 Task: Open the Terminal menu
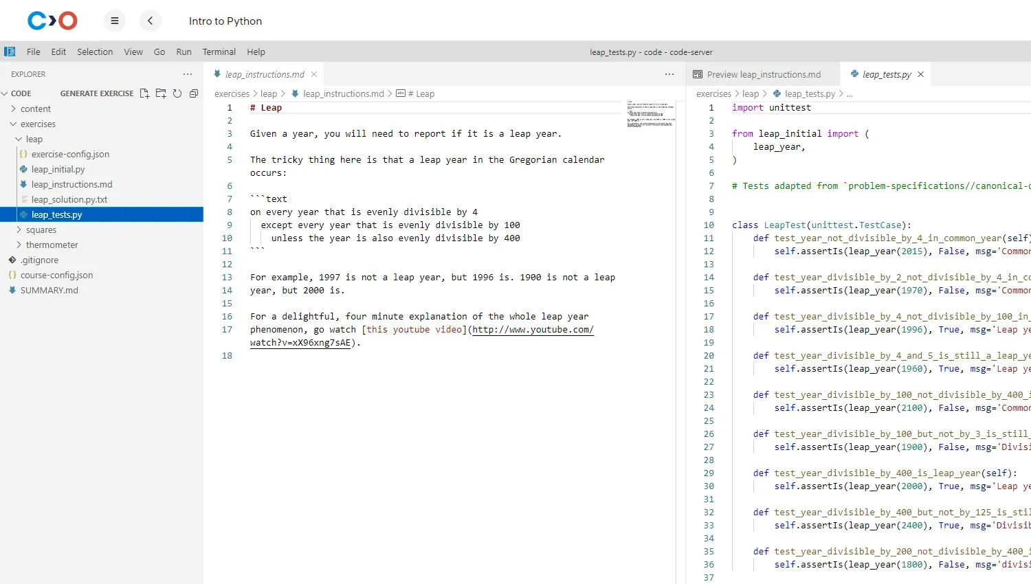click(x=219, y=52)
